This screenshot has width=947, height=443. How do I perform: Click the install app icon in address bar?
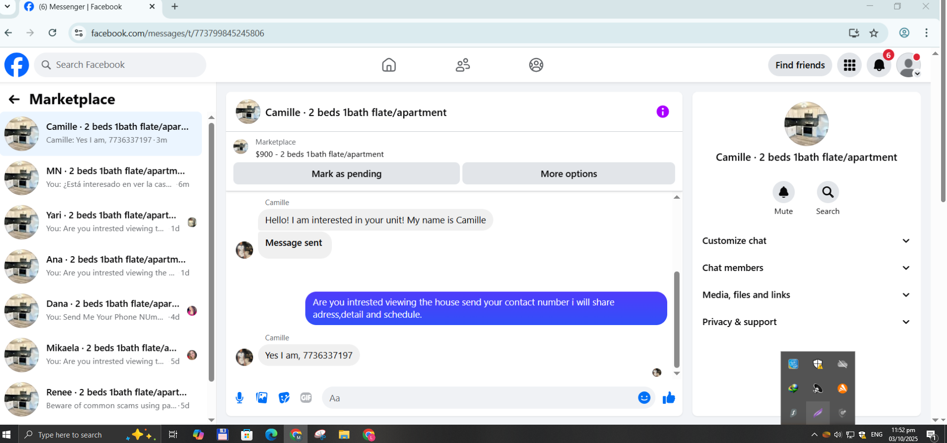[x=854, y=33]
